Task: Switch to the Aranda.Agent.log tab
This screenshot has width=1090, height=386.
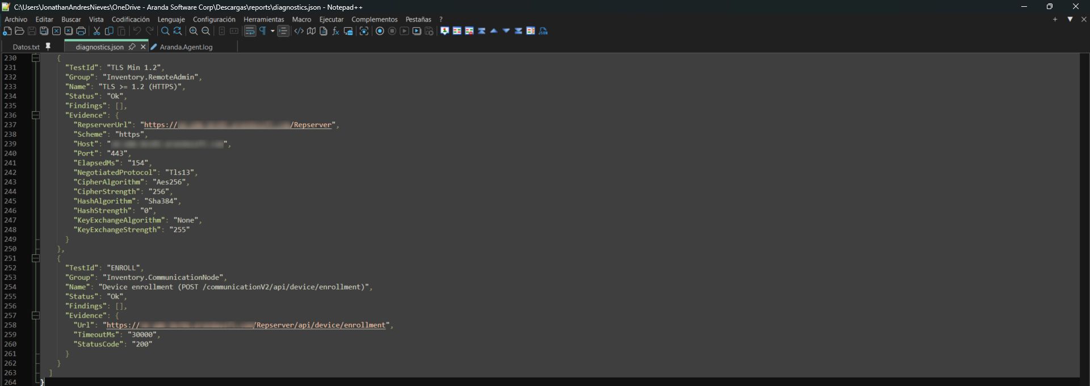Action: (x=186, y=47)
